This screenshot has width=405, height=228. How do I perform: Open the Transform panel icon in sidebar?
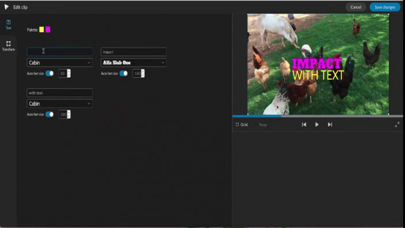8,43
